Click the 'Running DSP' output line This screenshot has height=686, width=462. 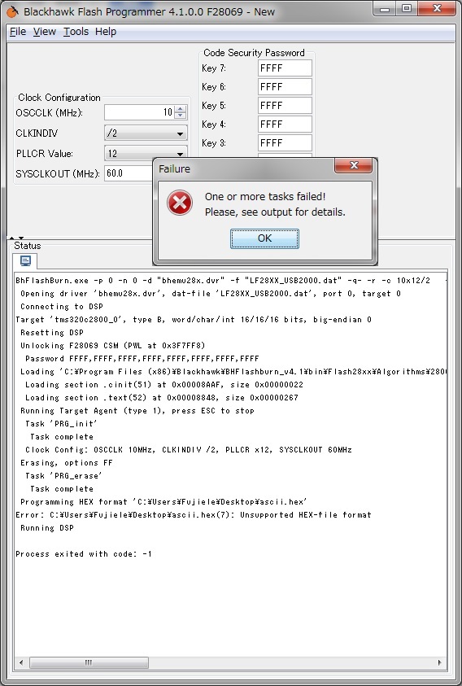(x=47, y=528)
